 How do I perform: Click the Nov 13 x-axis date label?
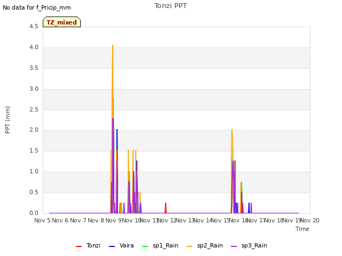point(185,220)
